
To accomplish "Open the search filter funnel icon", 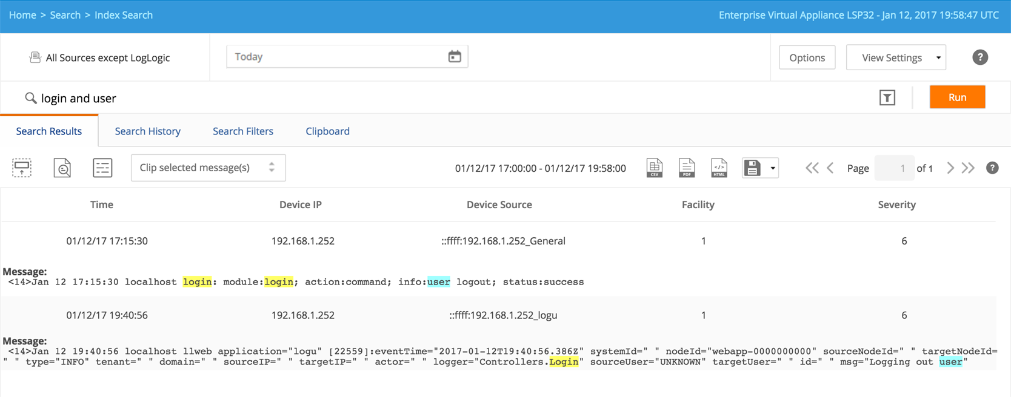I will 887,97.
